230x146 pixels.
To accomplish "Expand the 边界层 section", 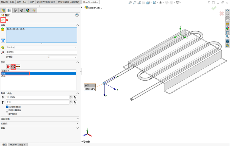I will [x=77, y=123].
